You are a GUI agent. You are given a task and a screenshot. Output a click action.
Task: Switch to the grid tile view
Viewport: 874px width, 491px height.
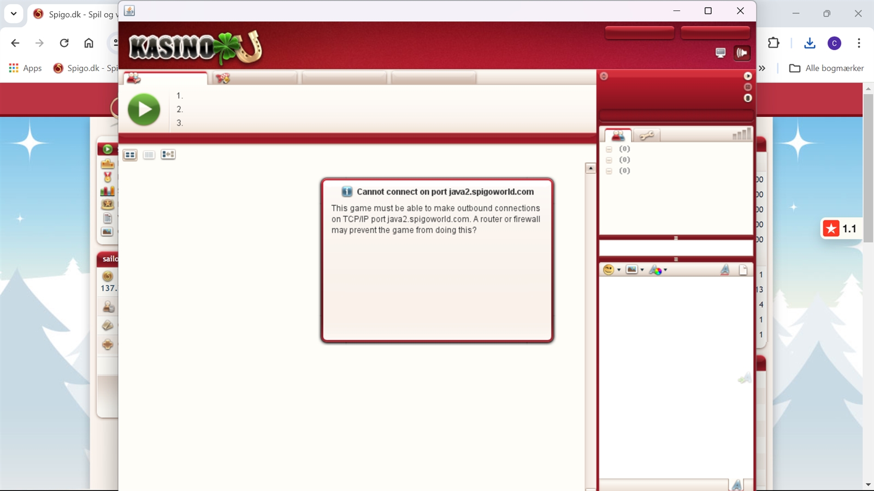(x=130, y=155)
